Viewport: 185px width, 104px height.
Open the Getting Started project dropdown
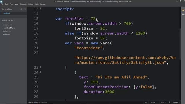point(8,20)
